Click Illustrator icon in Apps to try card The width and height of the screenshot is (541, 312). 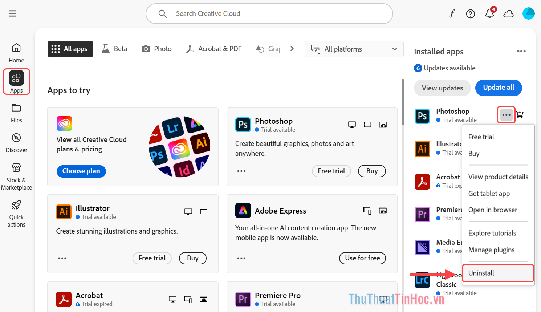64,212
